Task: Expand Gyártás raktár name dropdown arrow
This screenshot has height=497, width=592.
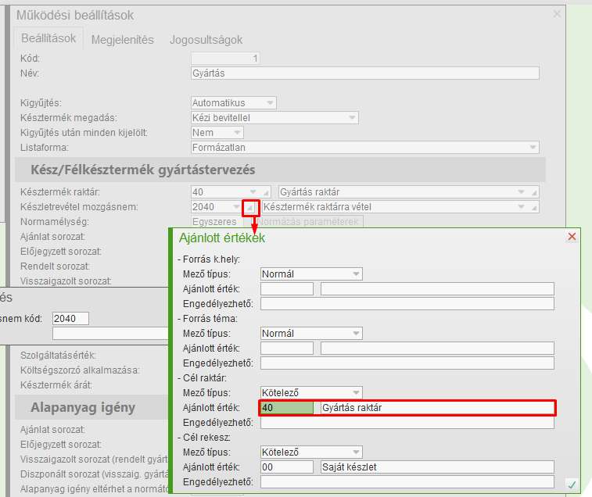Action: tap(521, 192)
